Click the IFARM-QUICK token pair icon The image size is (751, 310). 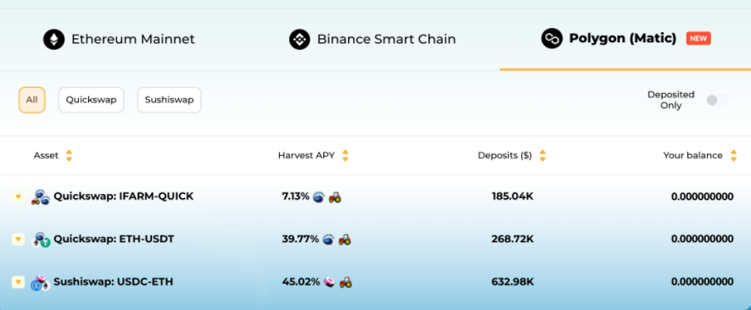[40, 197]
